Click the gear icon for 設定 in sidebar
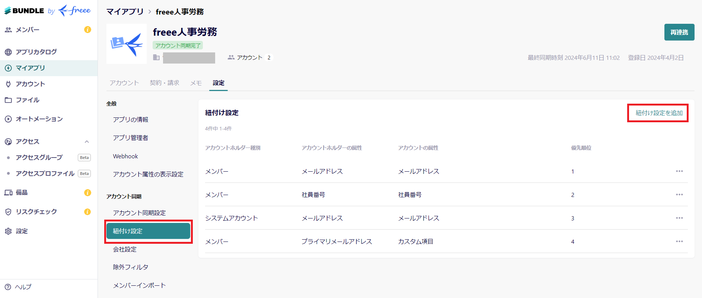This screenshot has width=702, height=298. [8, 231]
